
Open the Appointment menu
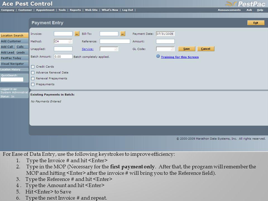[x=45, y=10]
